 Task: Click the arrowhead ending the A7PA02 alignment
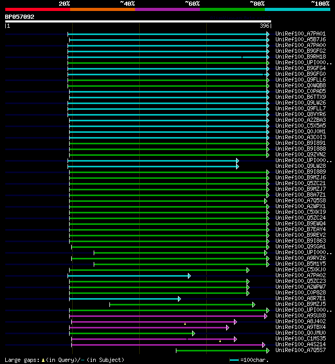click(189, 276)
